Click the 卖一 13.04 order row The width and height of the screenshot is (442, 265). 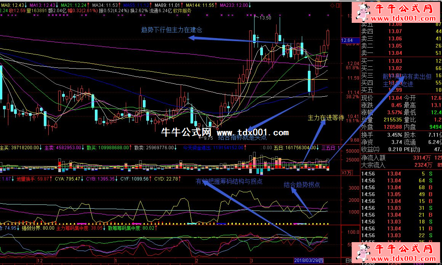401,53
